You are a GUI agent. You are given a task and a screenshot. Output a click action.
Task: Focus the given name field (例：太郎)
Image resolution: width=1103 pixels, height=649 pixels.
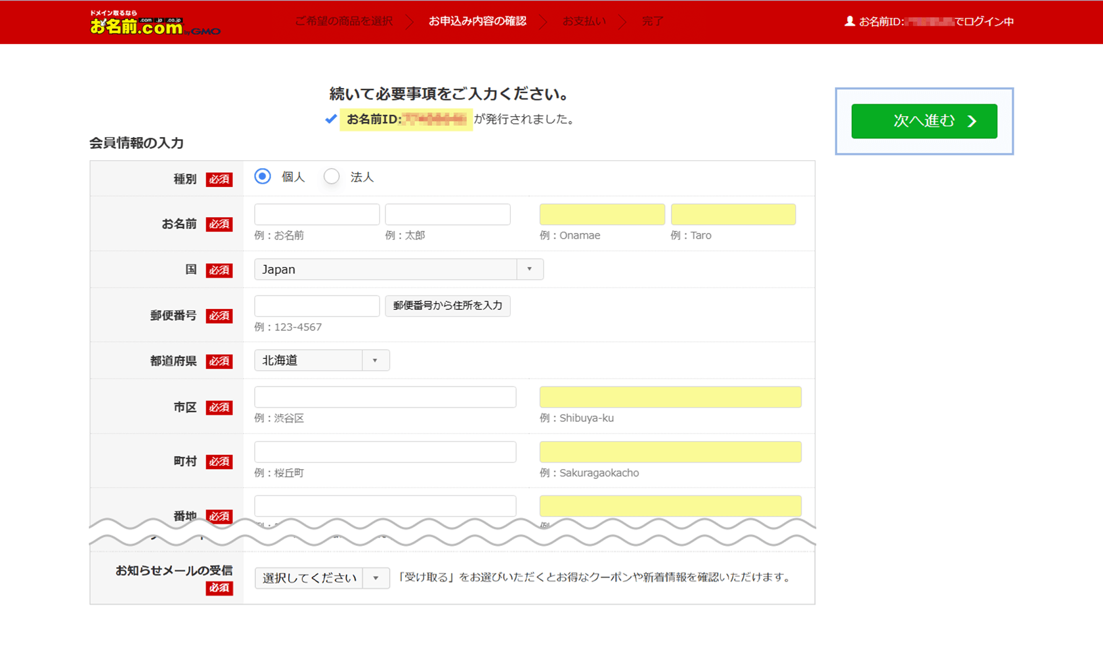click(x=447, y=215)
